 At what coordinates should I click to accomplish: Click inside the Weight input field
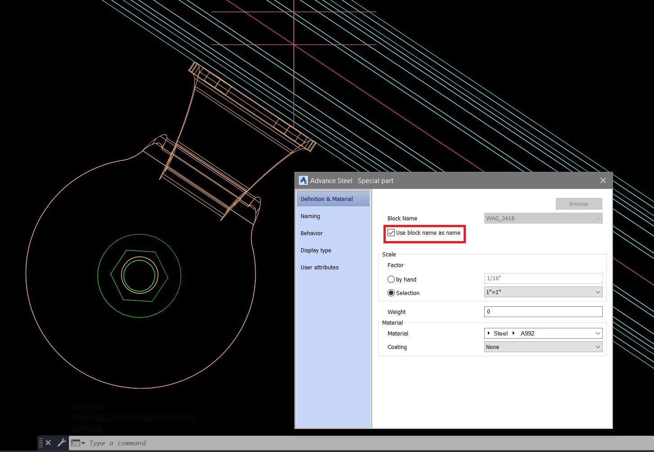click(x=542, y=311)
